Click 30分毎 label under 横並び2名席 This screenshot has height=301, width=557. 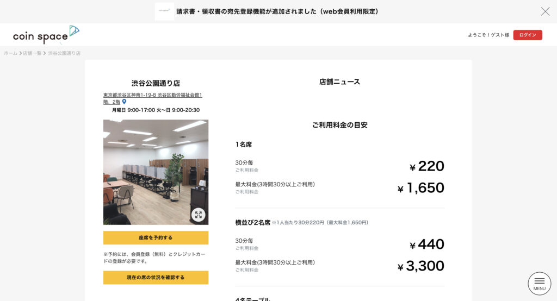click(244, 241)
